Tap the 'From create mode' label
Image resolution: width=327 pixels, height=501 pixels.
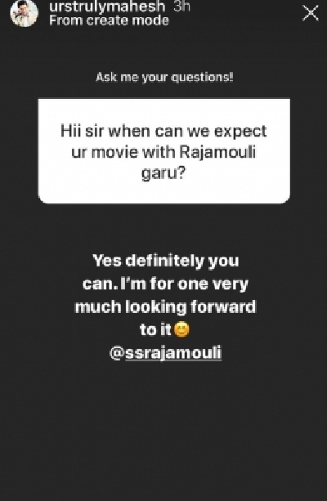(109, 20)
